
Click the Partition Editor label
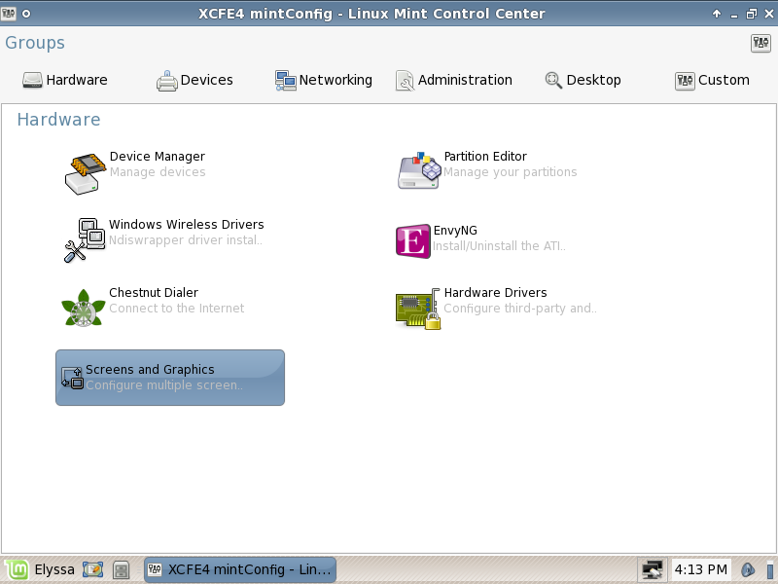tap(484, 157)
